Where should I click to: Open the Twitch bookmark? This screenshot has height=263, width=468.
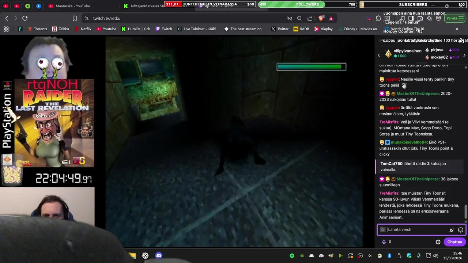[163, 29]
